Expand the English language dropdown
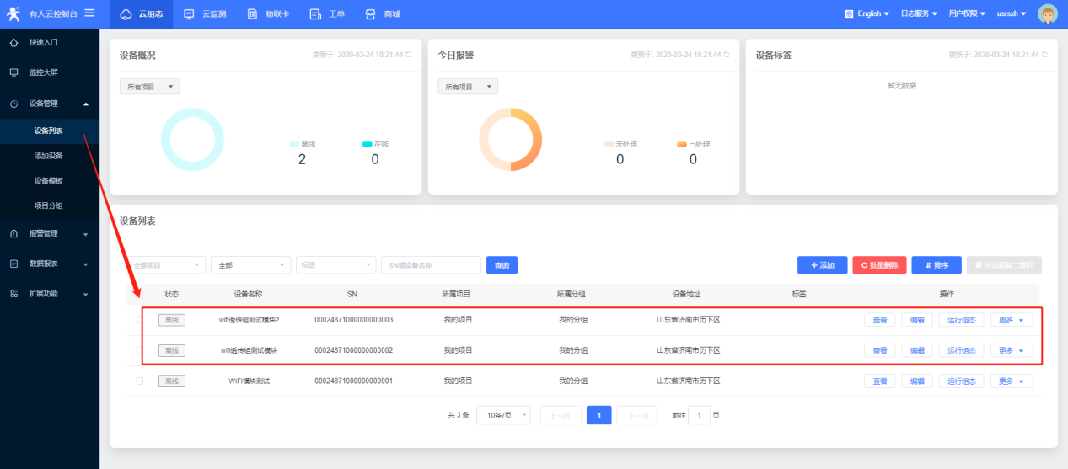1068x469 pixels. tap(867, 13)
